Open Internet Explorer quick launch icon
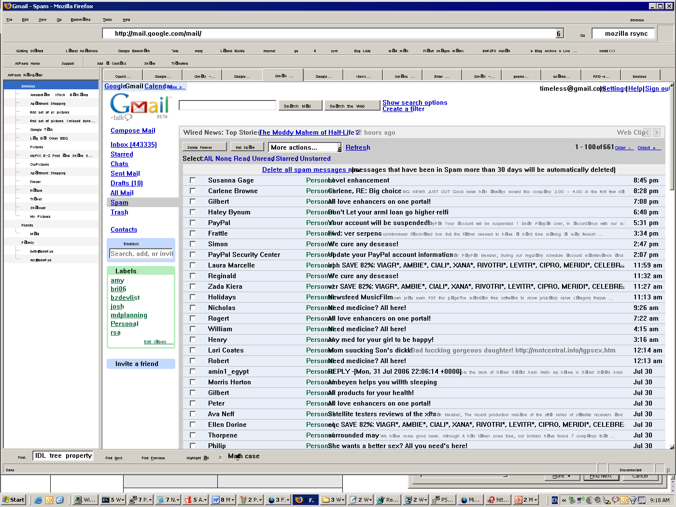676x507 pixels. [x=38, y=500]
